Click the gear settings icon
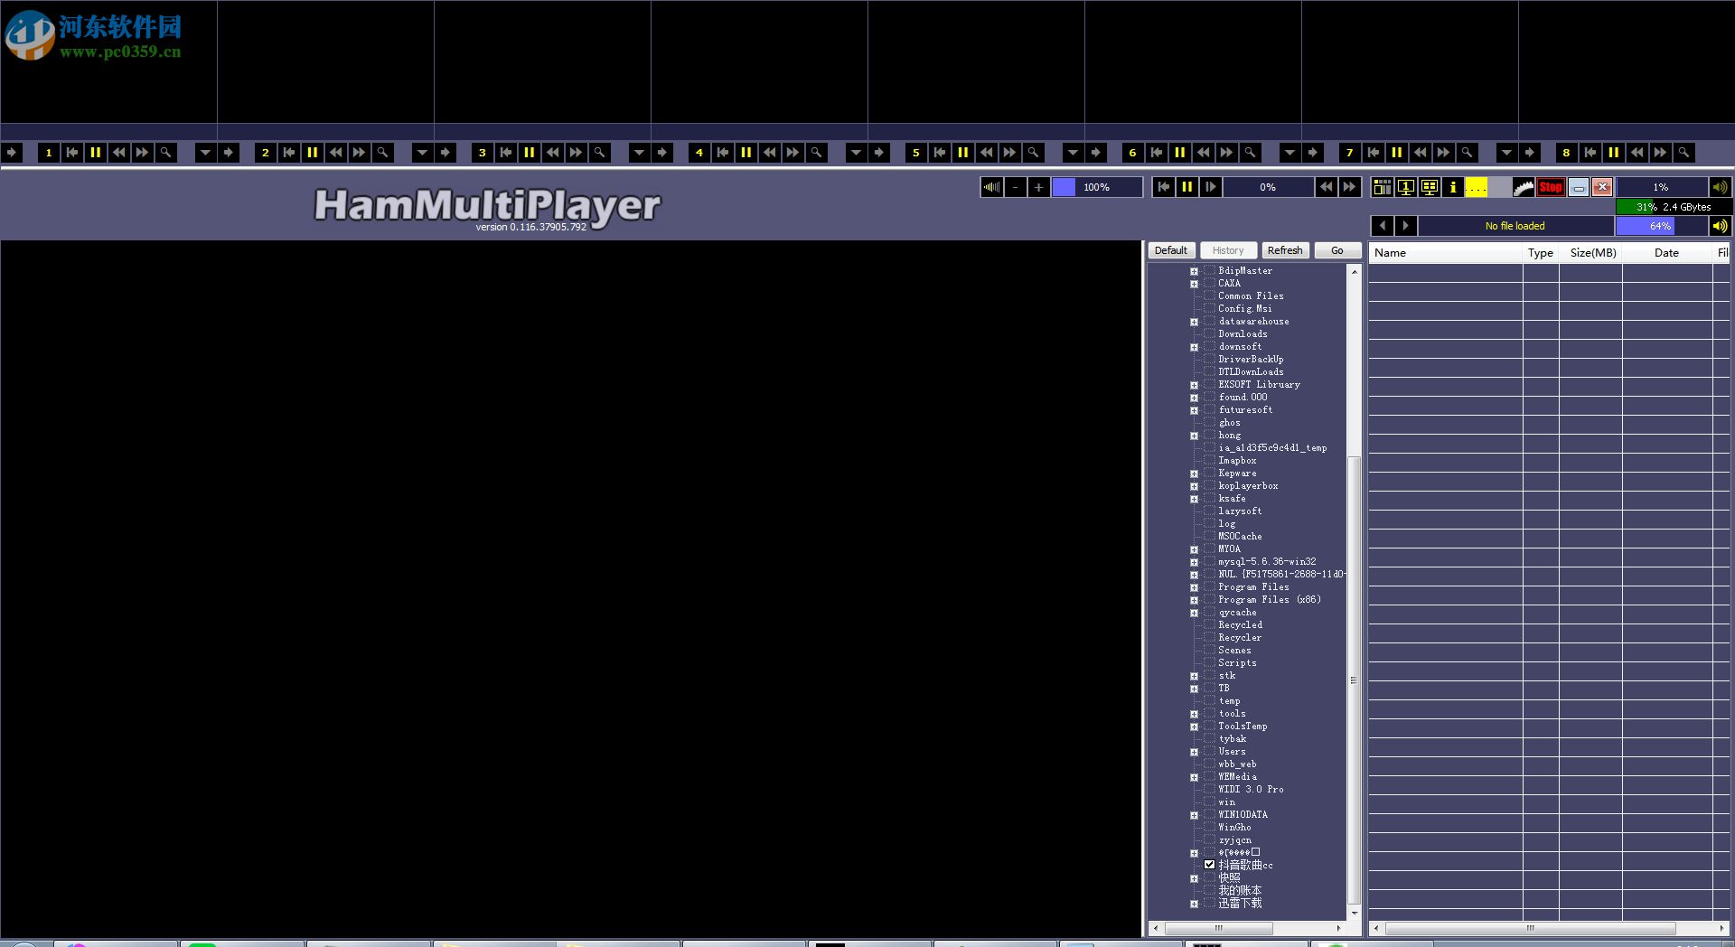1735x947 pixels. pyautogui.click(x=1524, y=187)
